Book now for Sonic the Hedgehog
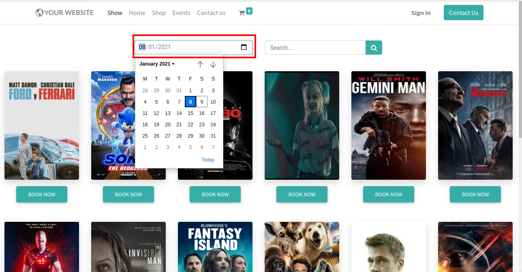Viewport: 522px width, 272px height. pos(128,194)
